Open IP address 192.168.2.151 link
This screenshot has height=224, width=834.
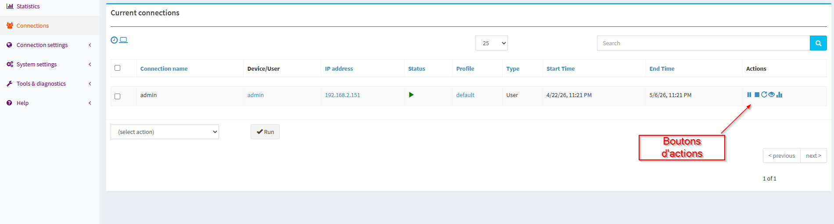342,95
